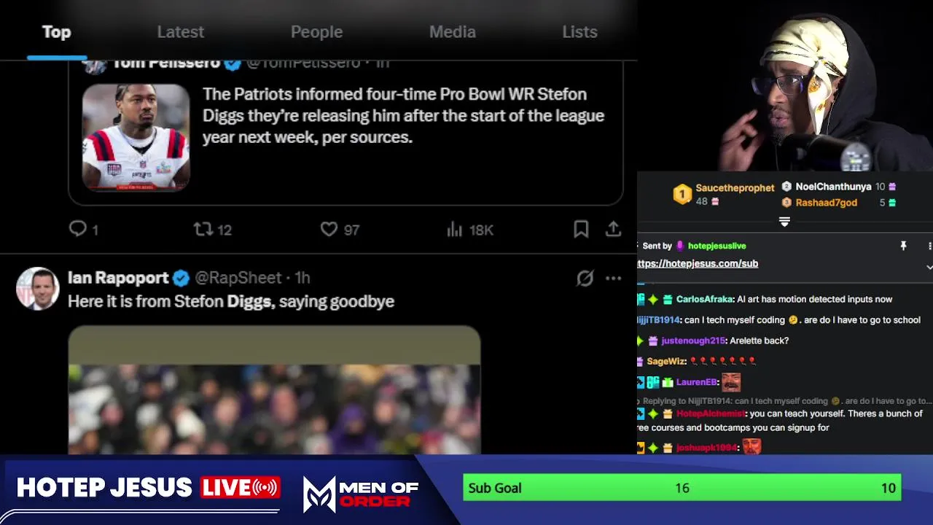Image resolution: width=933 pixels, height=525 pixels.
Task: Expand the gifter leaderboard below Saucetheprophet
Action: click(x=784, y=221)
